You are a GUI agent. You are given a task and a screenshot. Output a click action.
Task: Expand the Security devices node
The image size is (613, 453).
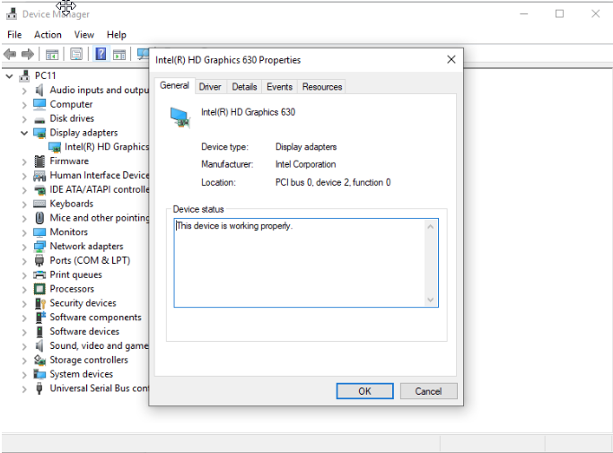click(24, 304)
